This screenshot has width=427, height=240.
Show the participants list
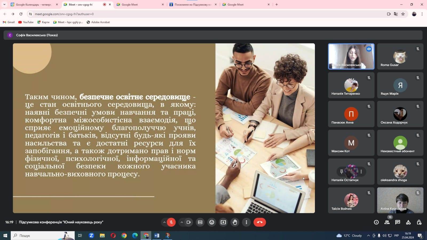point(387,222)
